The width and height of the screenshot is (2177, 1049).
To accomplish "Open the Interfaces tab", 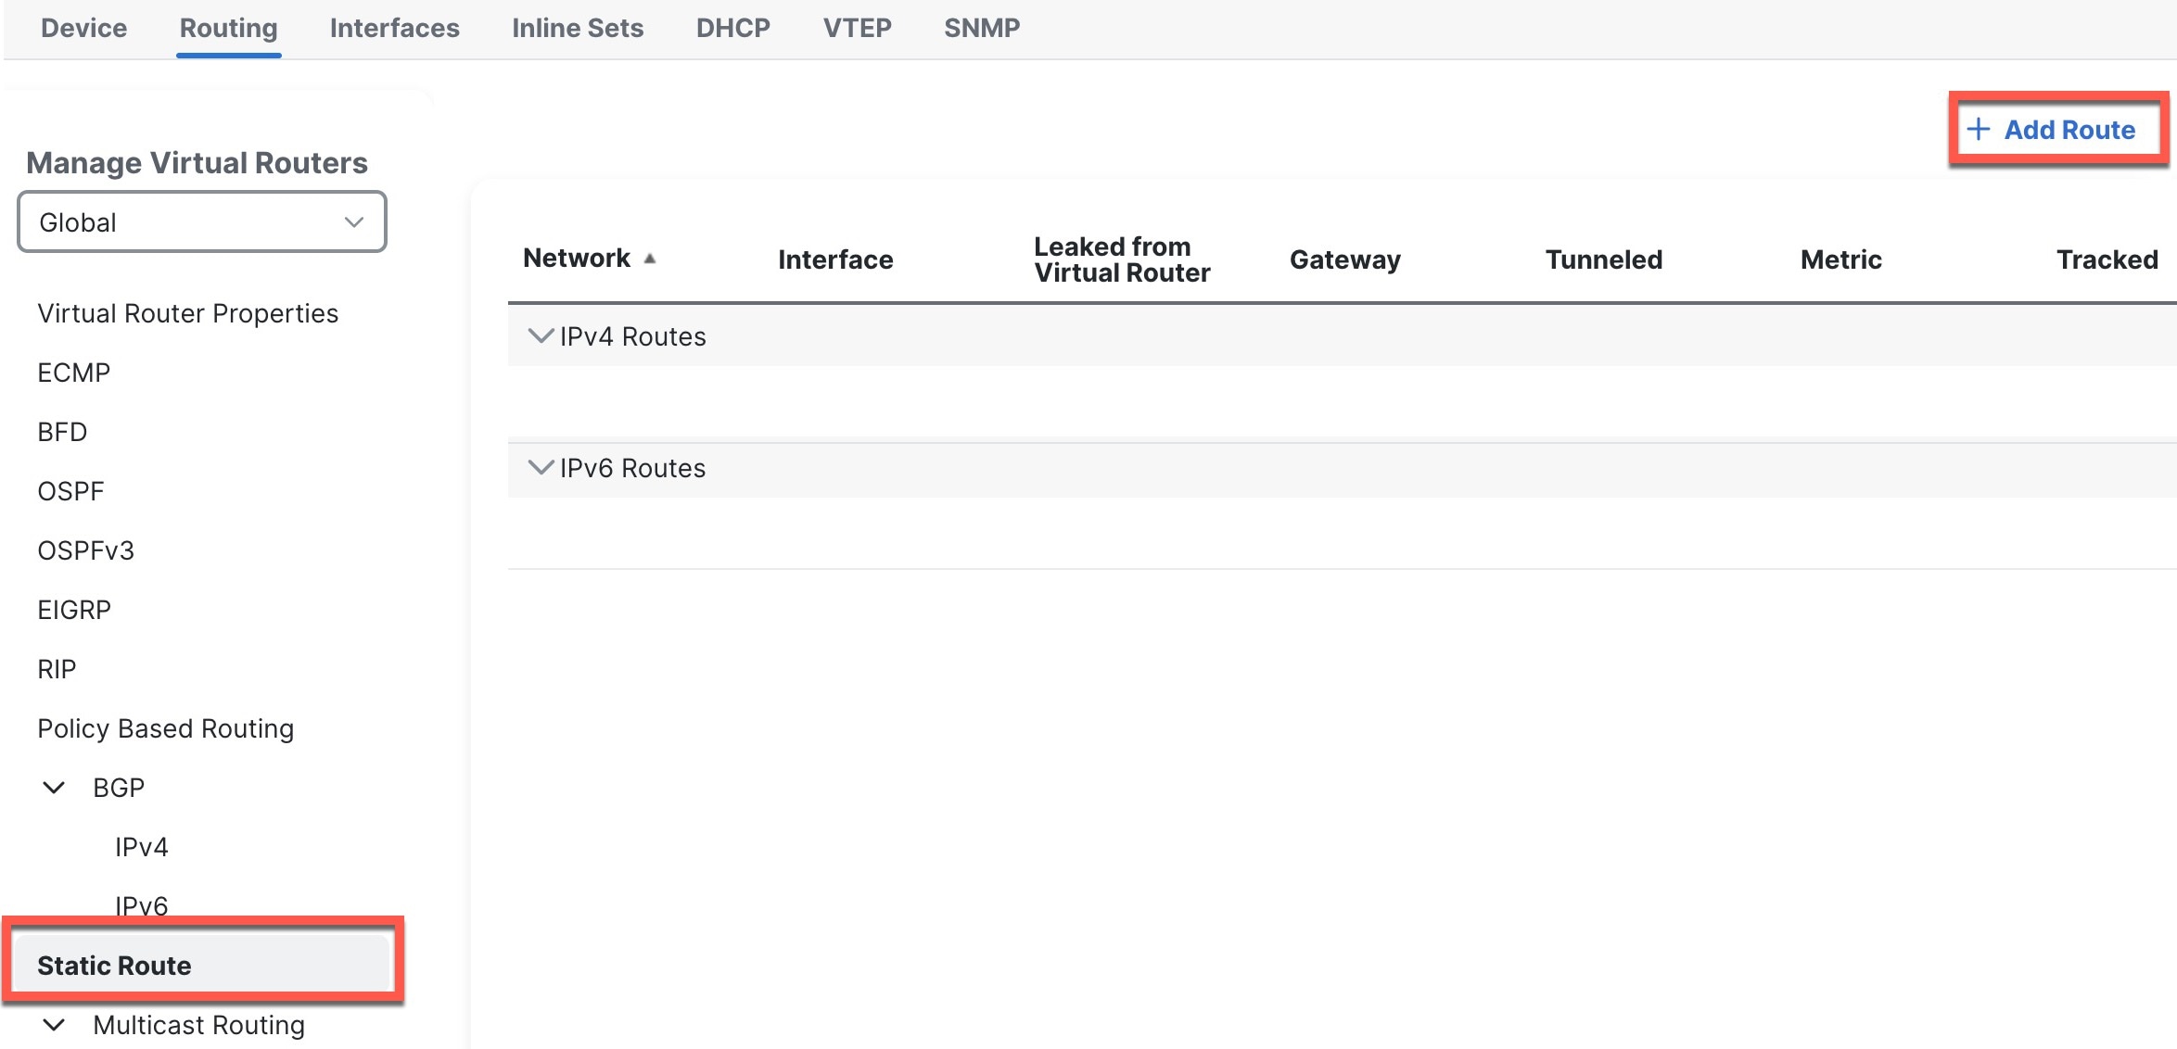I will point(394,28).
